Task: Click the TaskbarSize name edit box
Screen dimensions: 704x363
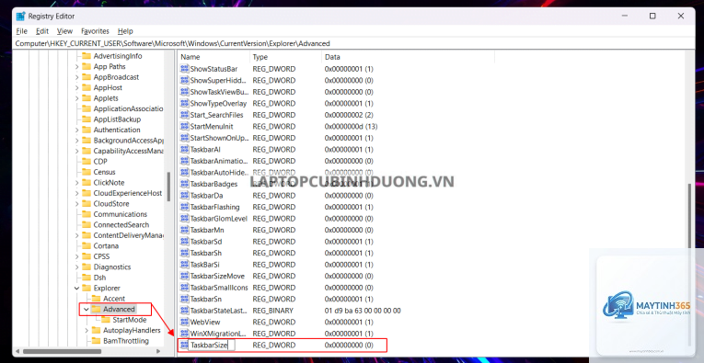Action: coord(212,345)
